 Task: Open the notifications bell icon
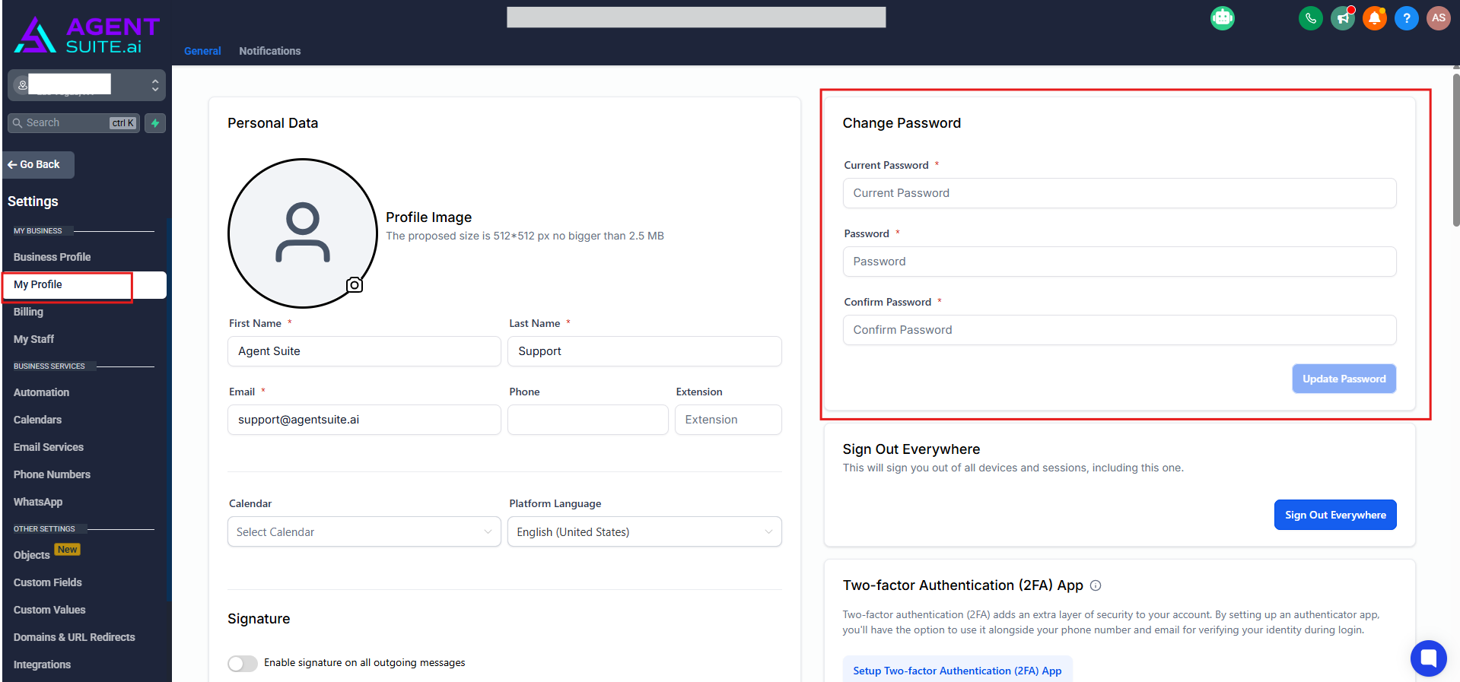[x=1375, y=17]
